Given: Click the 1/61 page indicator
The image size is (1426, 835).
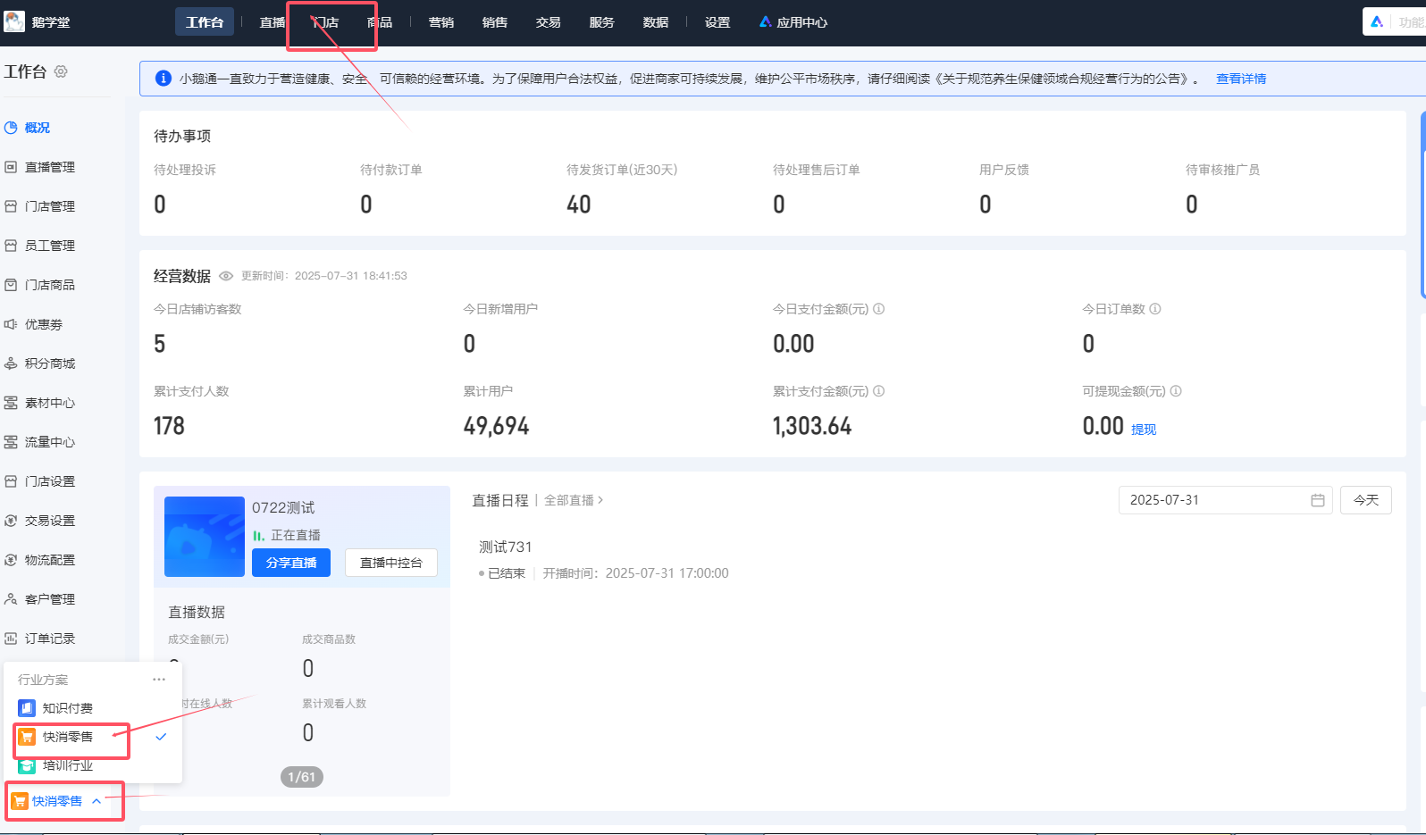Looking at the screenshot, I should coord(302,777).
